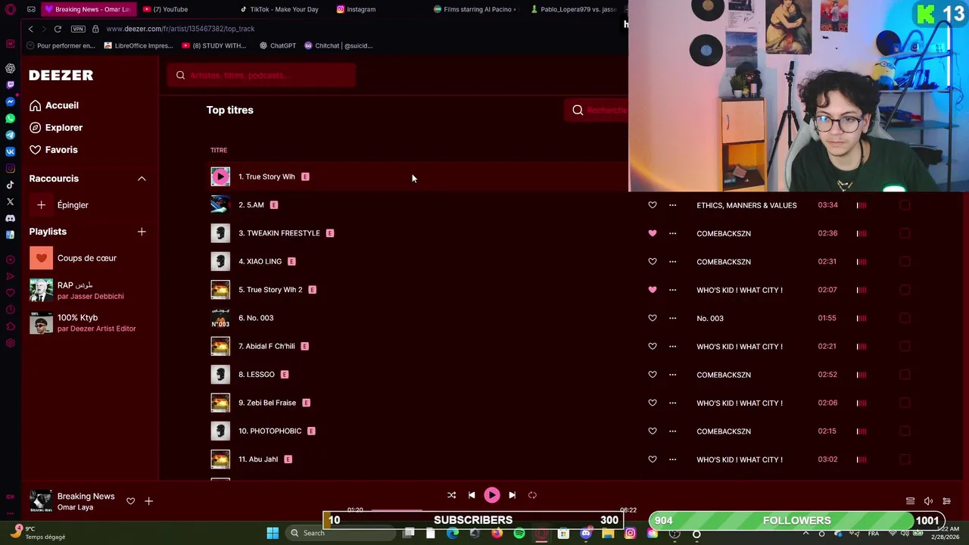Like the PHOTOPHOBIC track
Viewport: 969px width, 545px height.
653,431
